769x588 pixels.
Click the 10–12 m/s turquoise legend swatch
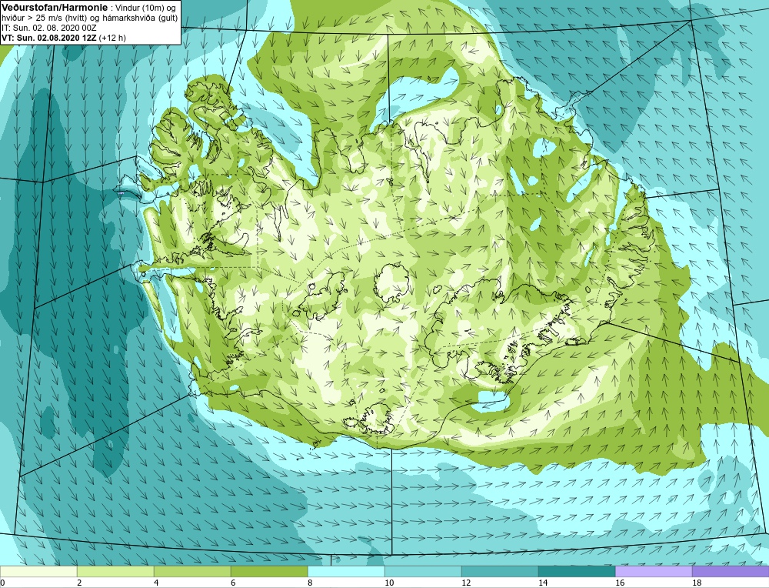(423, 571)
